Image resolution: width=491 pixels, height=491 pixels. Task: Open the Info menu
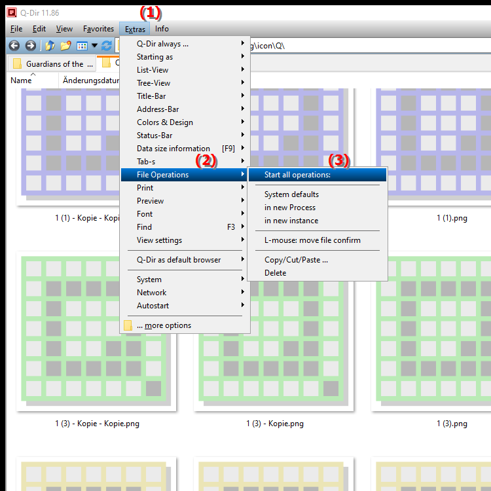(x=162, y=29)
